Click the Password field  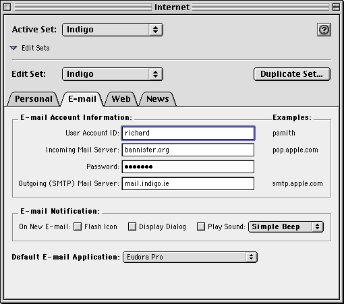188,166
